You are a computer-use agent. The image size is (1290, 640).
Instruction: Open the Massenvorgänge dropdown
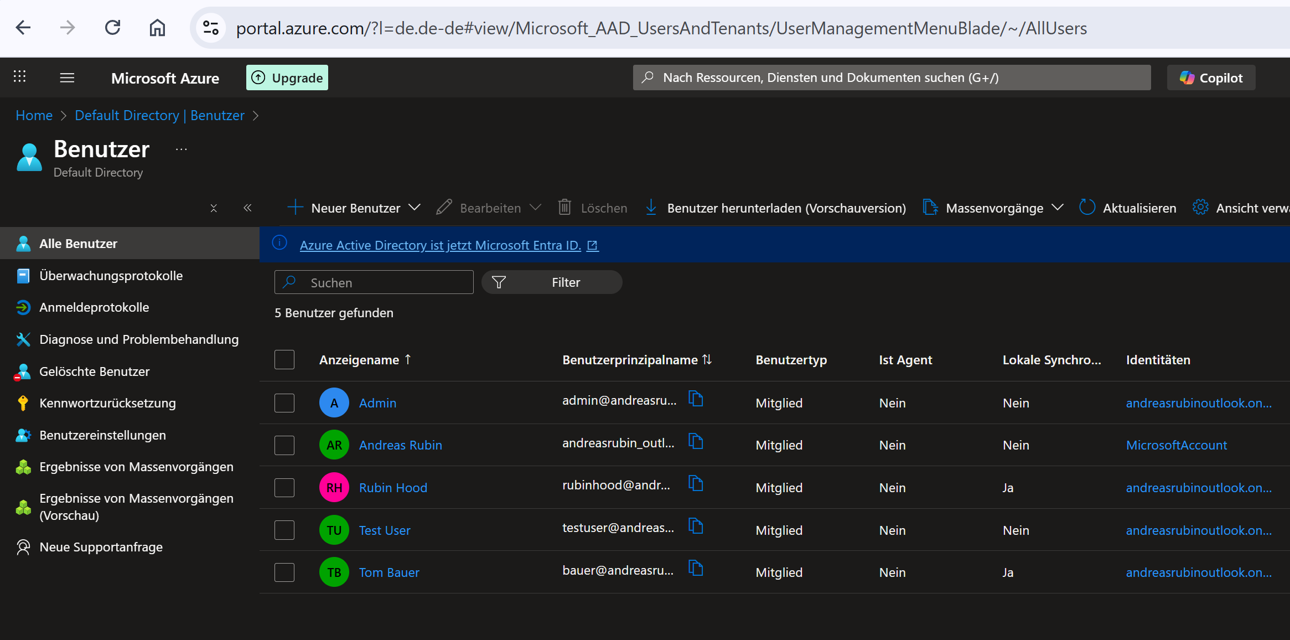click(x=1058, y=208)
